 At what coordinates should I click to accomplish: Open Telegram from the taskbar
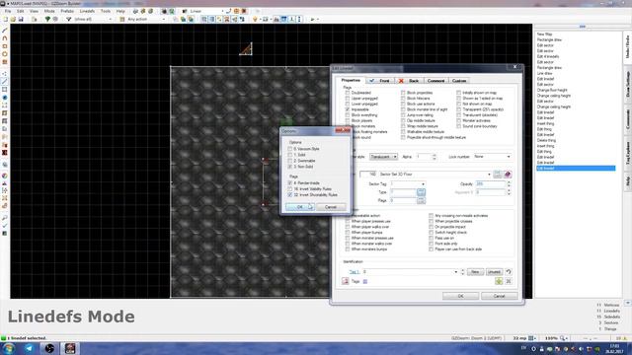click(30, 348)
